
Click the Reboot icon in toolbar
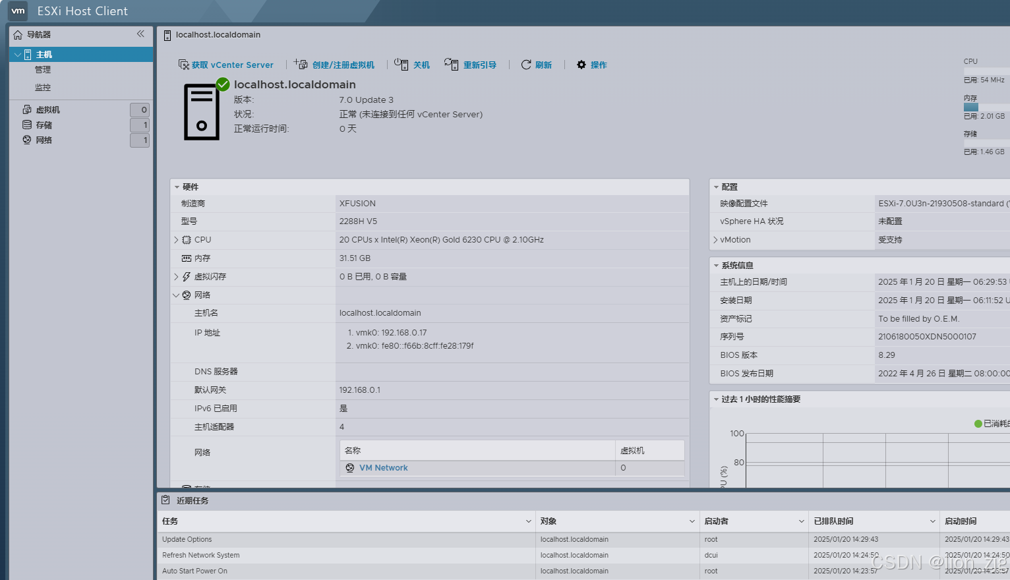451,64
